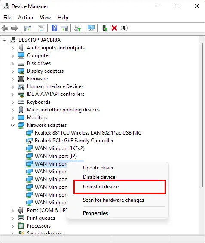Click the Update device driver toolbar icon
This screenshot has width=205, height=243.
78,28
